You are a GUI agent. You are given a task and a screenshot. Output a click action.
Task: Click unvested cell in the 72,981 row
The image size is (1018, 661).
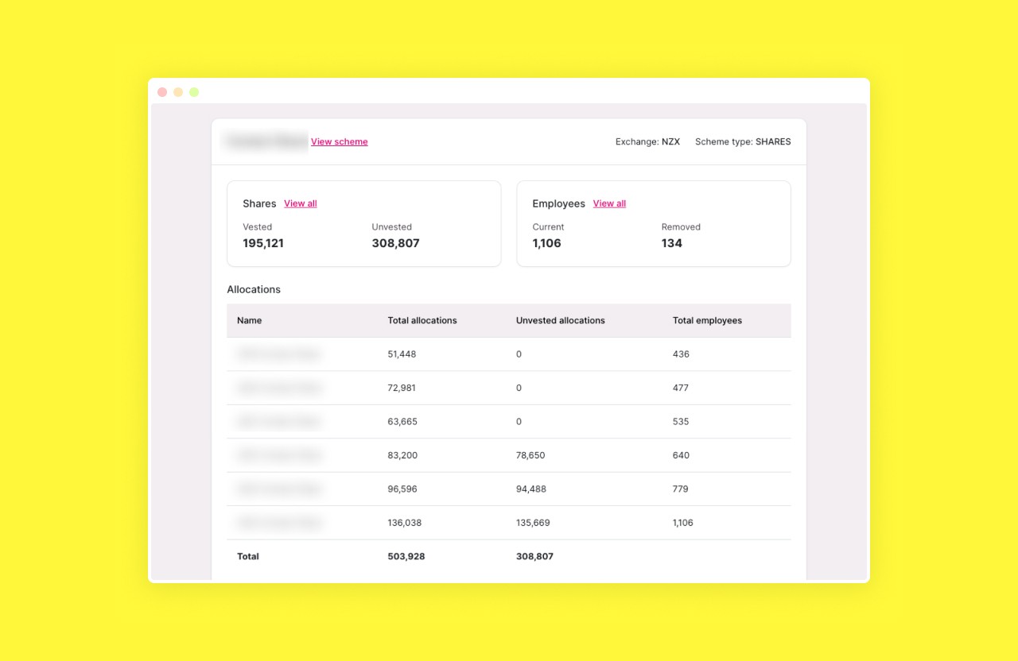tap(519, 388)
